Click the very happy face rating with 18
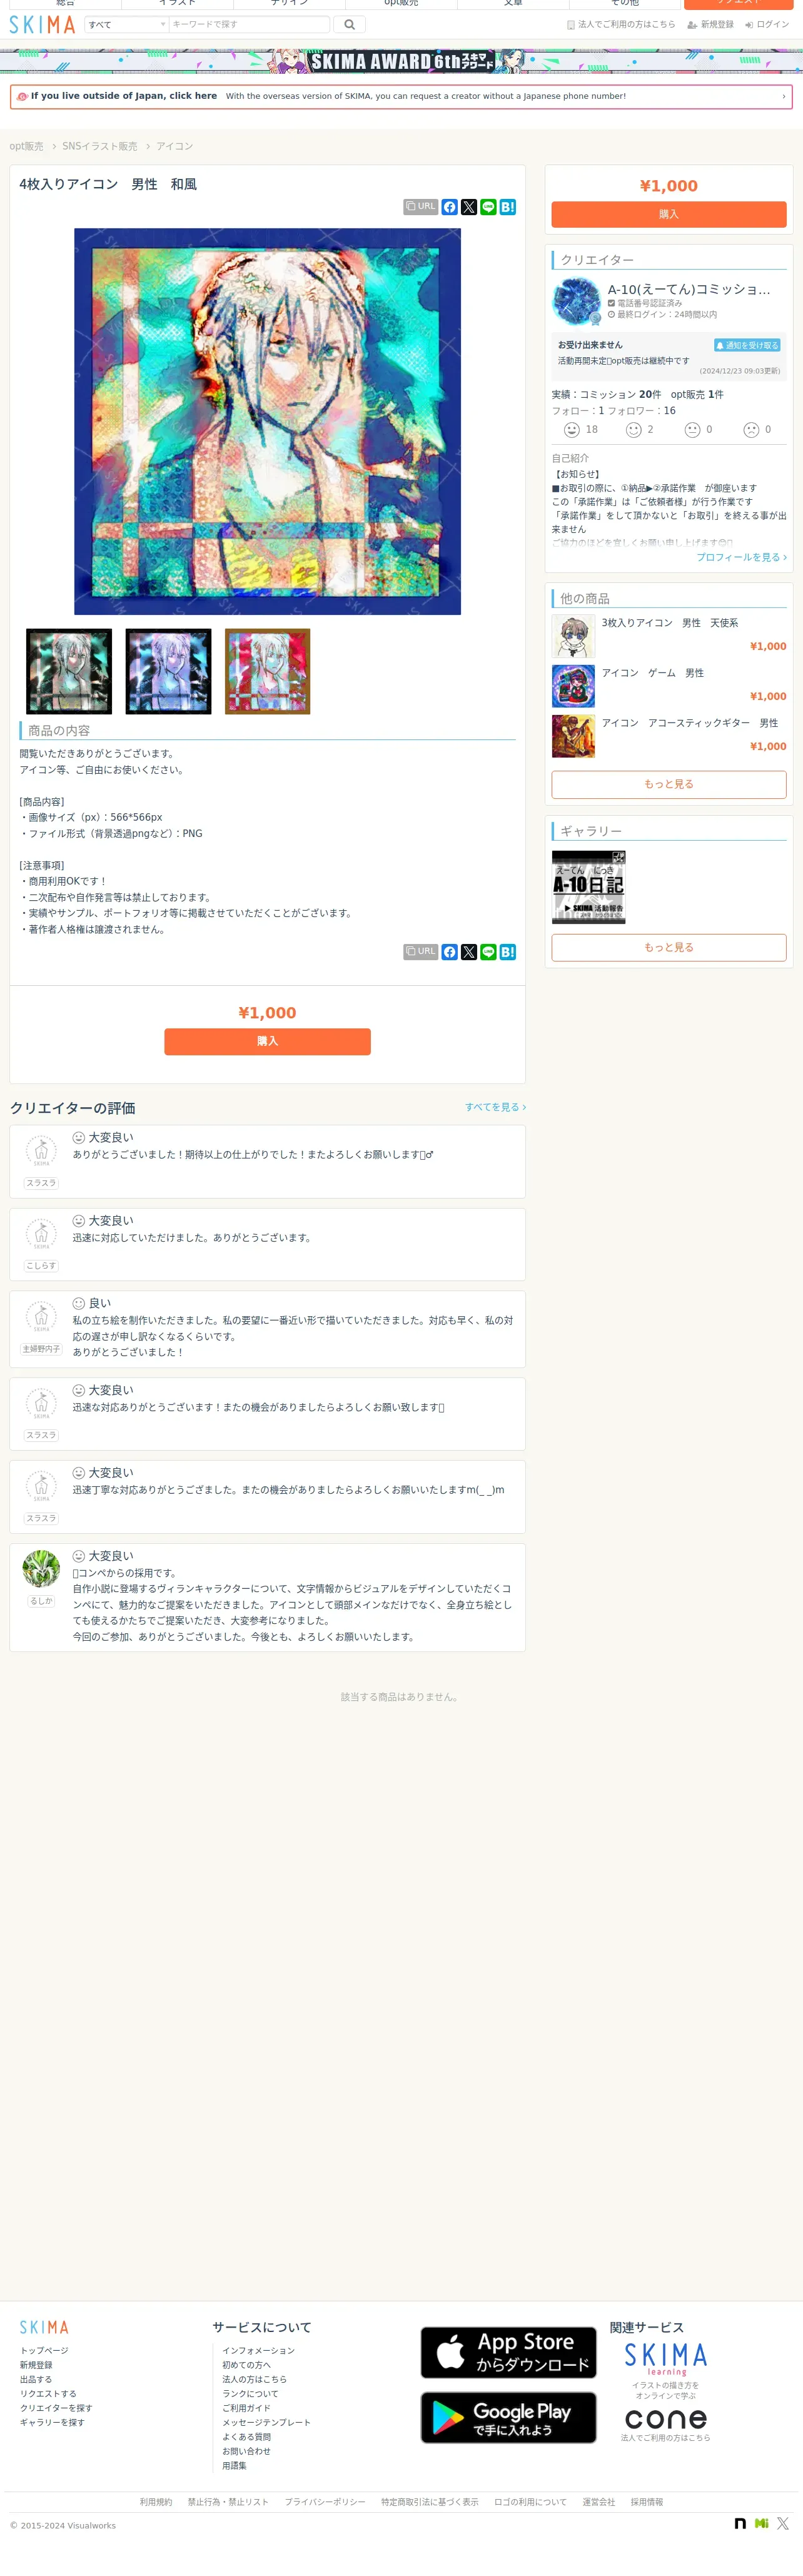 (581, 430)
